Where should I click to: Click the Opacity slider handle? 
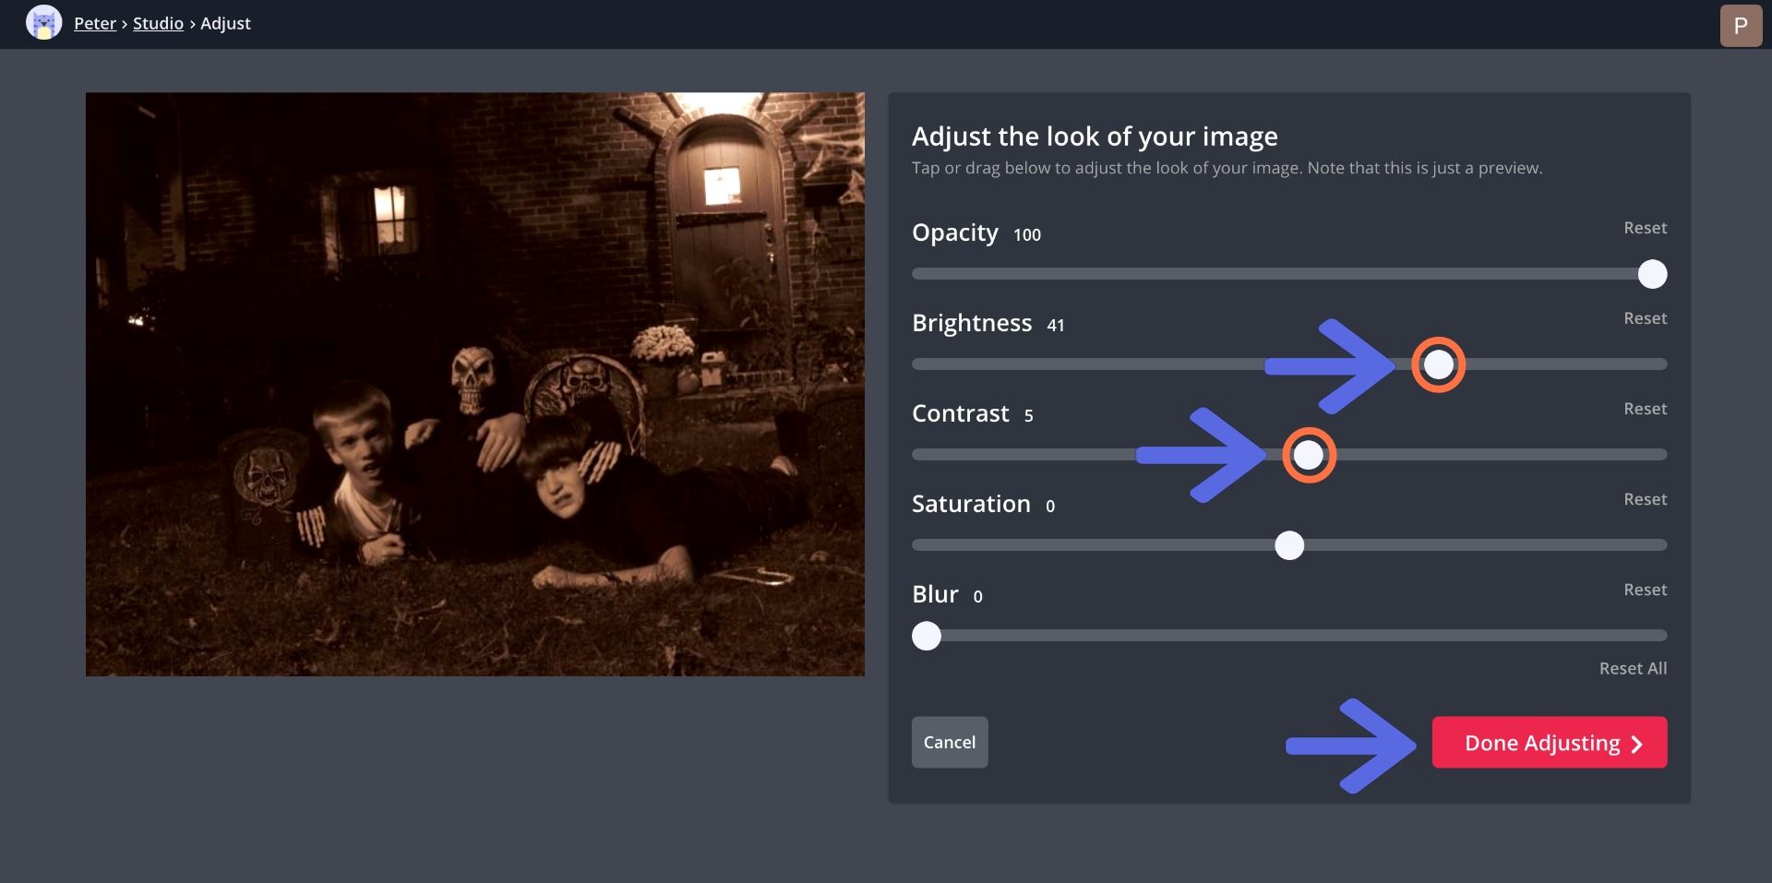tap(1652, 274)
